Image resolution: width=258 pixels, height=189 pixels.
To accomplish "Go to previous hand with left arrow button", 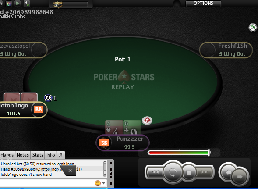I will [228, 172].
